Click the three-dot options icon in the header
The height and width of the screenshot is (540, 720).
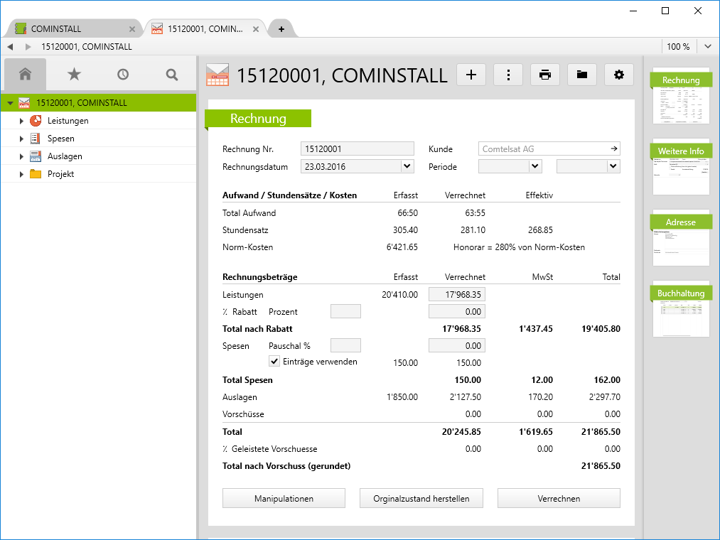coord(507,74)
